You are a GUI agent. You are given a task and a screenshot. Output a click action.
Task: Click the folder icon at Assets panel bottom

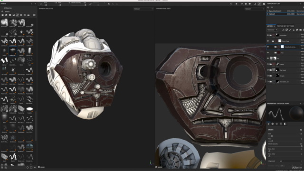coord(31,167)
